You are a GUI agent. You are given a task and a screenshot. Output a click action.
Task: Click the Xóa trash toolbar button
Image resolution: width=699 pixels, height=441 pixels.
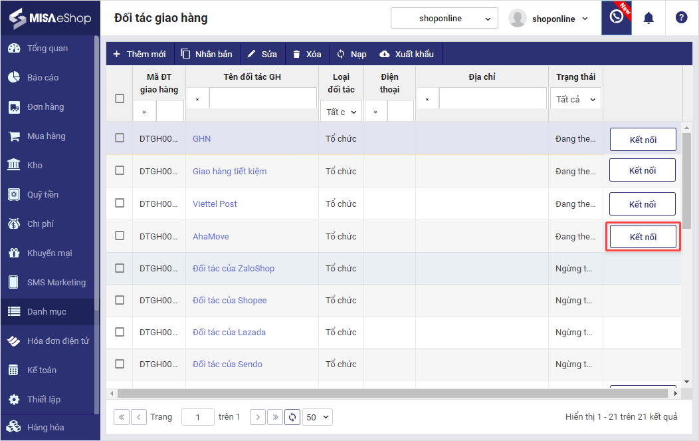pos(306,54)
